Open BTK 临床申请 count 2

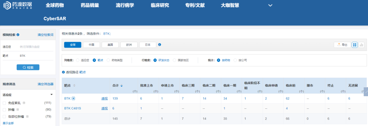(266, 98)
